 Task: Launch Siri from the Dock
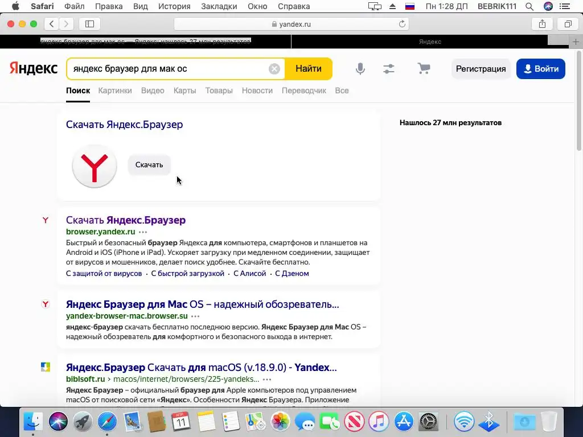[58, 422]
